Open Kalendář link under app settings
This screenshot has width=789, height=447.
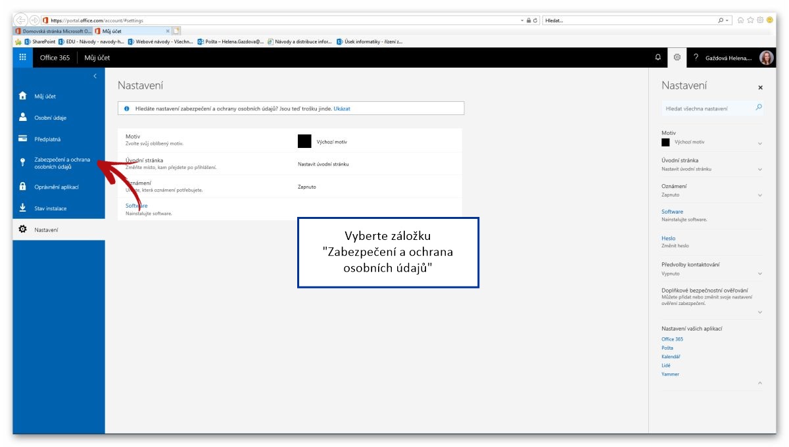click(671, 356)
